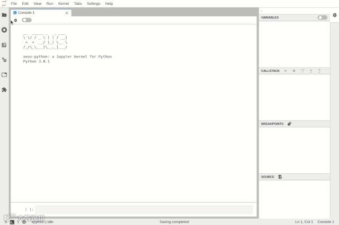Viewport: 339px width, 225px height.
Task: Click 'Saving completed' in status bar
Action: click(x=174, y=222)
